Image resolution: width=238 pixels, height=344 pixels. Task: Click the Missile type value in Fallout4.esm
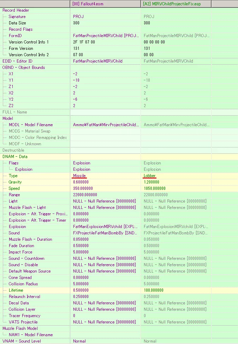[x=79, y=176]
